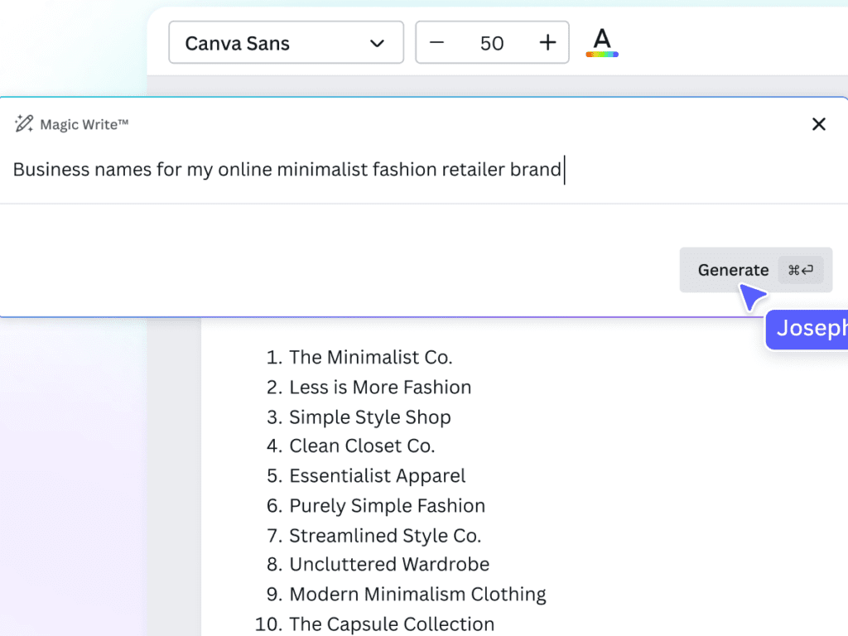Click the "Uncluttered Wardrobe" list entry

pos(389,565)
